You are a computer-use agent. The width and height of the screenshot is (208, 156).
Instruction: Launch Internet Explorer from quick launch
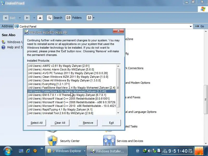click(28, 151)
